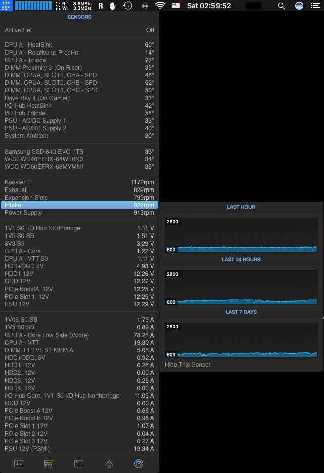Select Samsung SSD 840 EVO 1TB row
The height and width of the screenshot is (473, 324).
[x=80, y=152]
